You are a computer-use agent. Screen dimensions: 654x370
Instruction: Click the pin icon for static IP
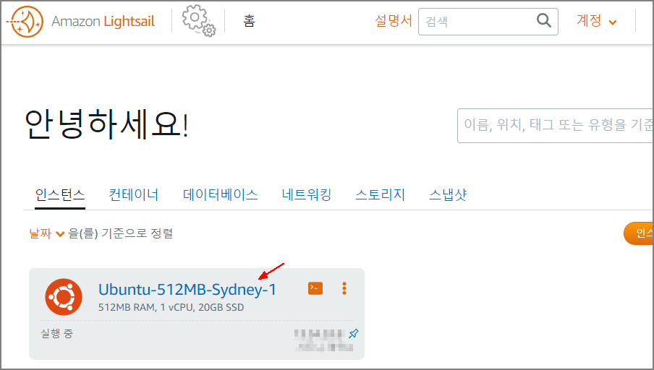[x=353, y=334]
